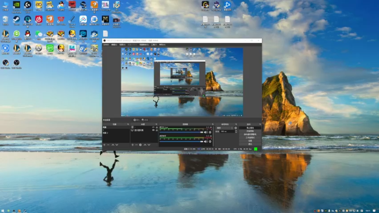
Task: Open the first menu in OBS menu bar
Action: 106,44
